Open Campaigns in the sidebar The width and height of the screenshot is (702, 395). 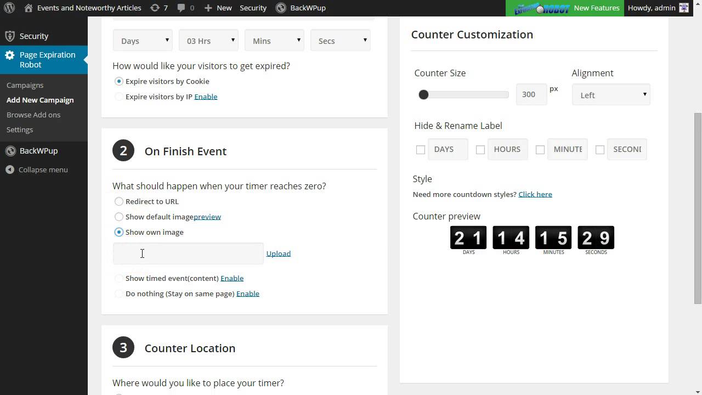[x=25, y=85]
